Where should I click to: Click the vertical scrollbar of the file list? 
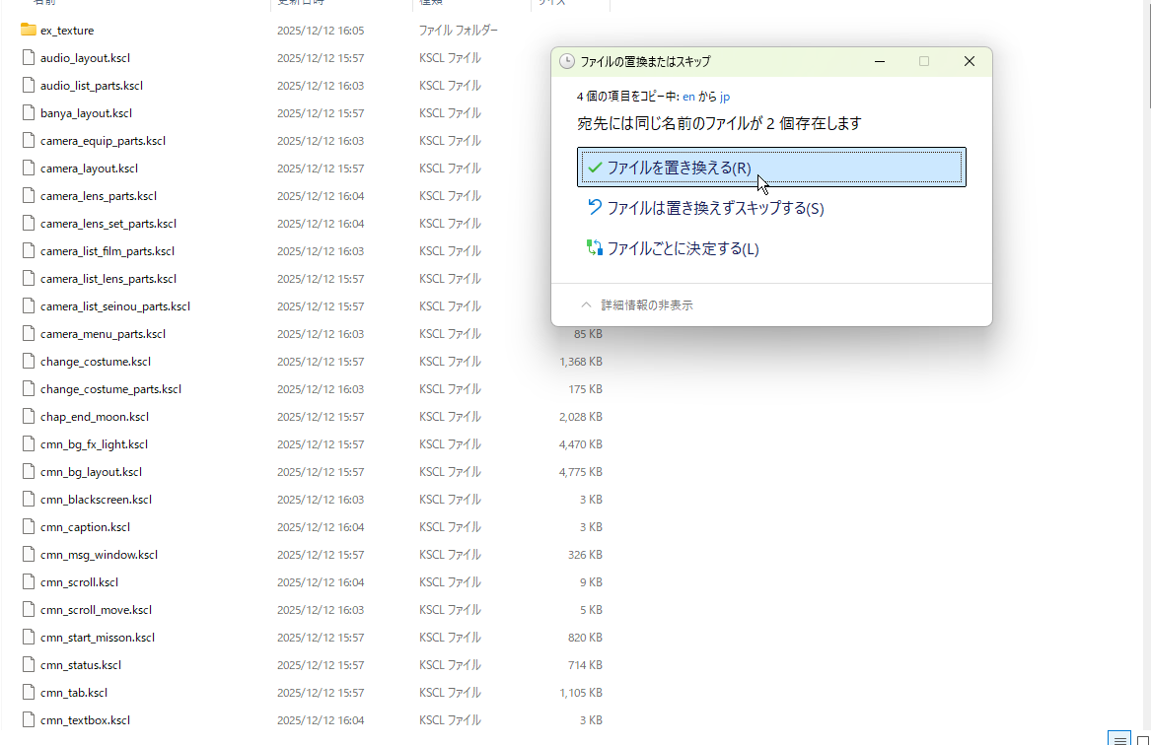(x=1146, y=296)
